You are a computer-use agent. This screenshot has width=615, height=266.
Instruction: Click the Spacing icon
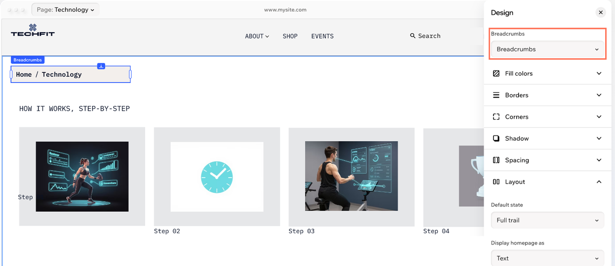[x=496, y=160]
